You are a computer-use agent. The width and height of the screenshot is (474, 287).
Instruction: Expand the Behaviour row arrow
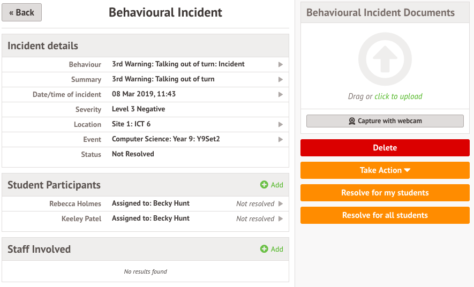click(280, 64)
